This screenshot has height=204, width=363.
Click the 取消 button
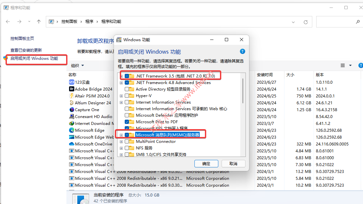[x=233, y=164]
